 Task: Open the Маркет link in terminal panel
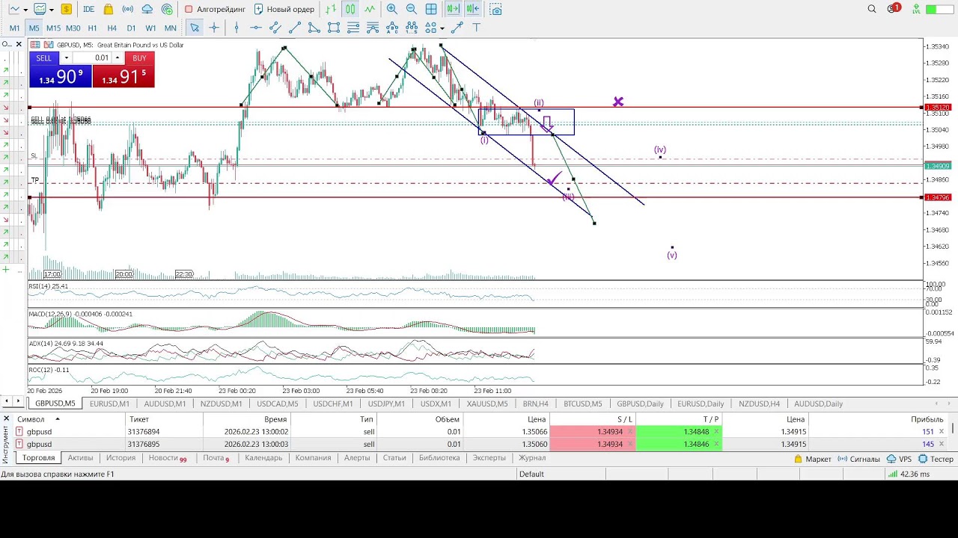click(813, 459)
